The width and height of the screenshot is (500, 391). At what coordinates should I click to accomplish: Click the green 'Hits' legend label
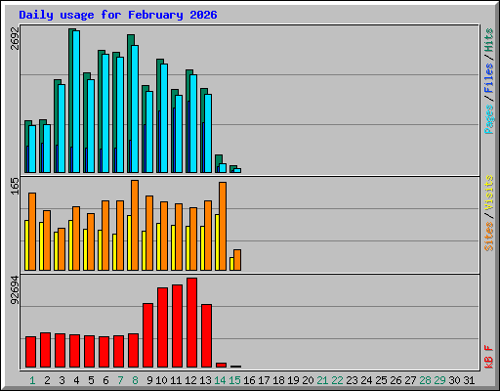488,40
